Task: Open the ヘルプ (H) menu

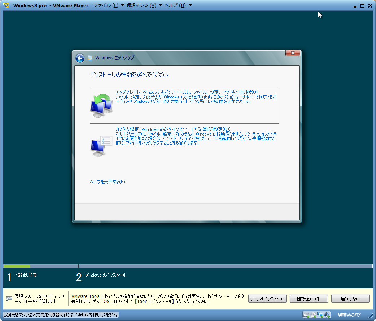Action: pos(175,5)
